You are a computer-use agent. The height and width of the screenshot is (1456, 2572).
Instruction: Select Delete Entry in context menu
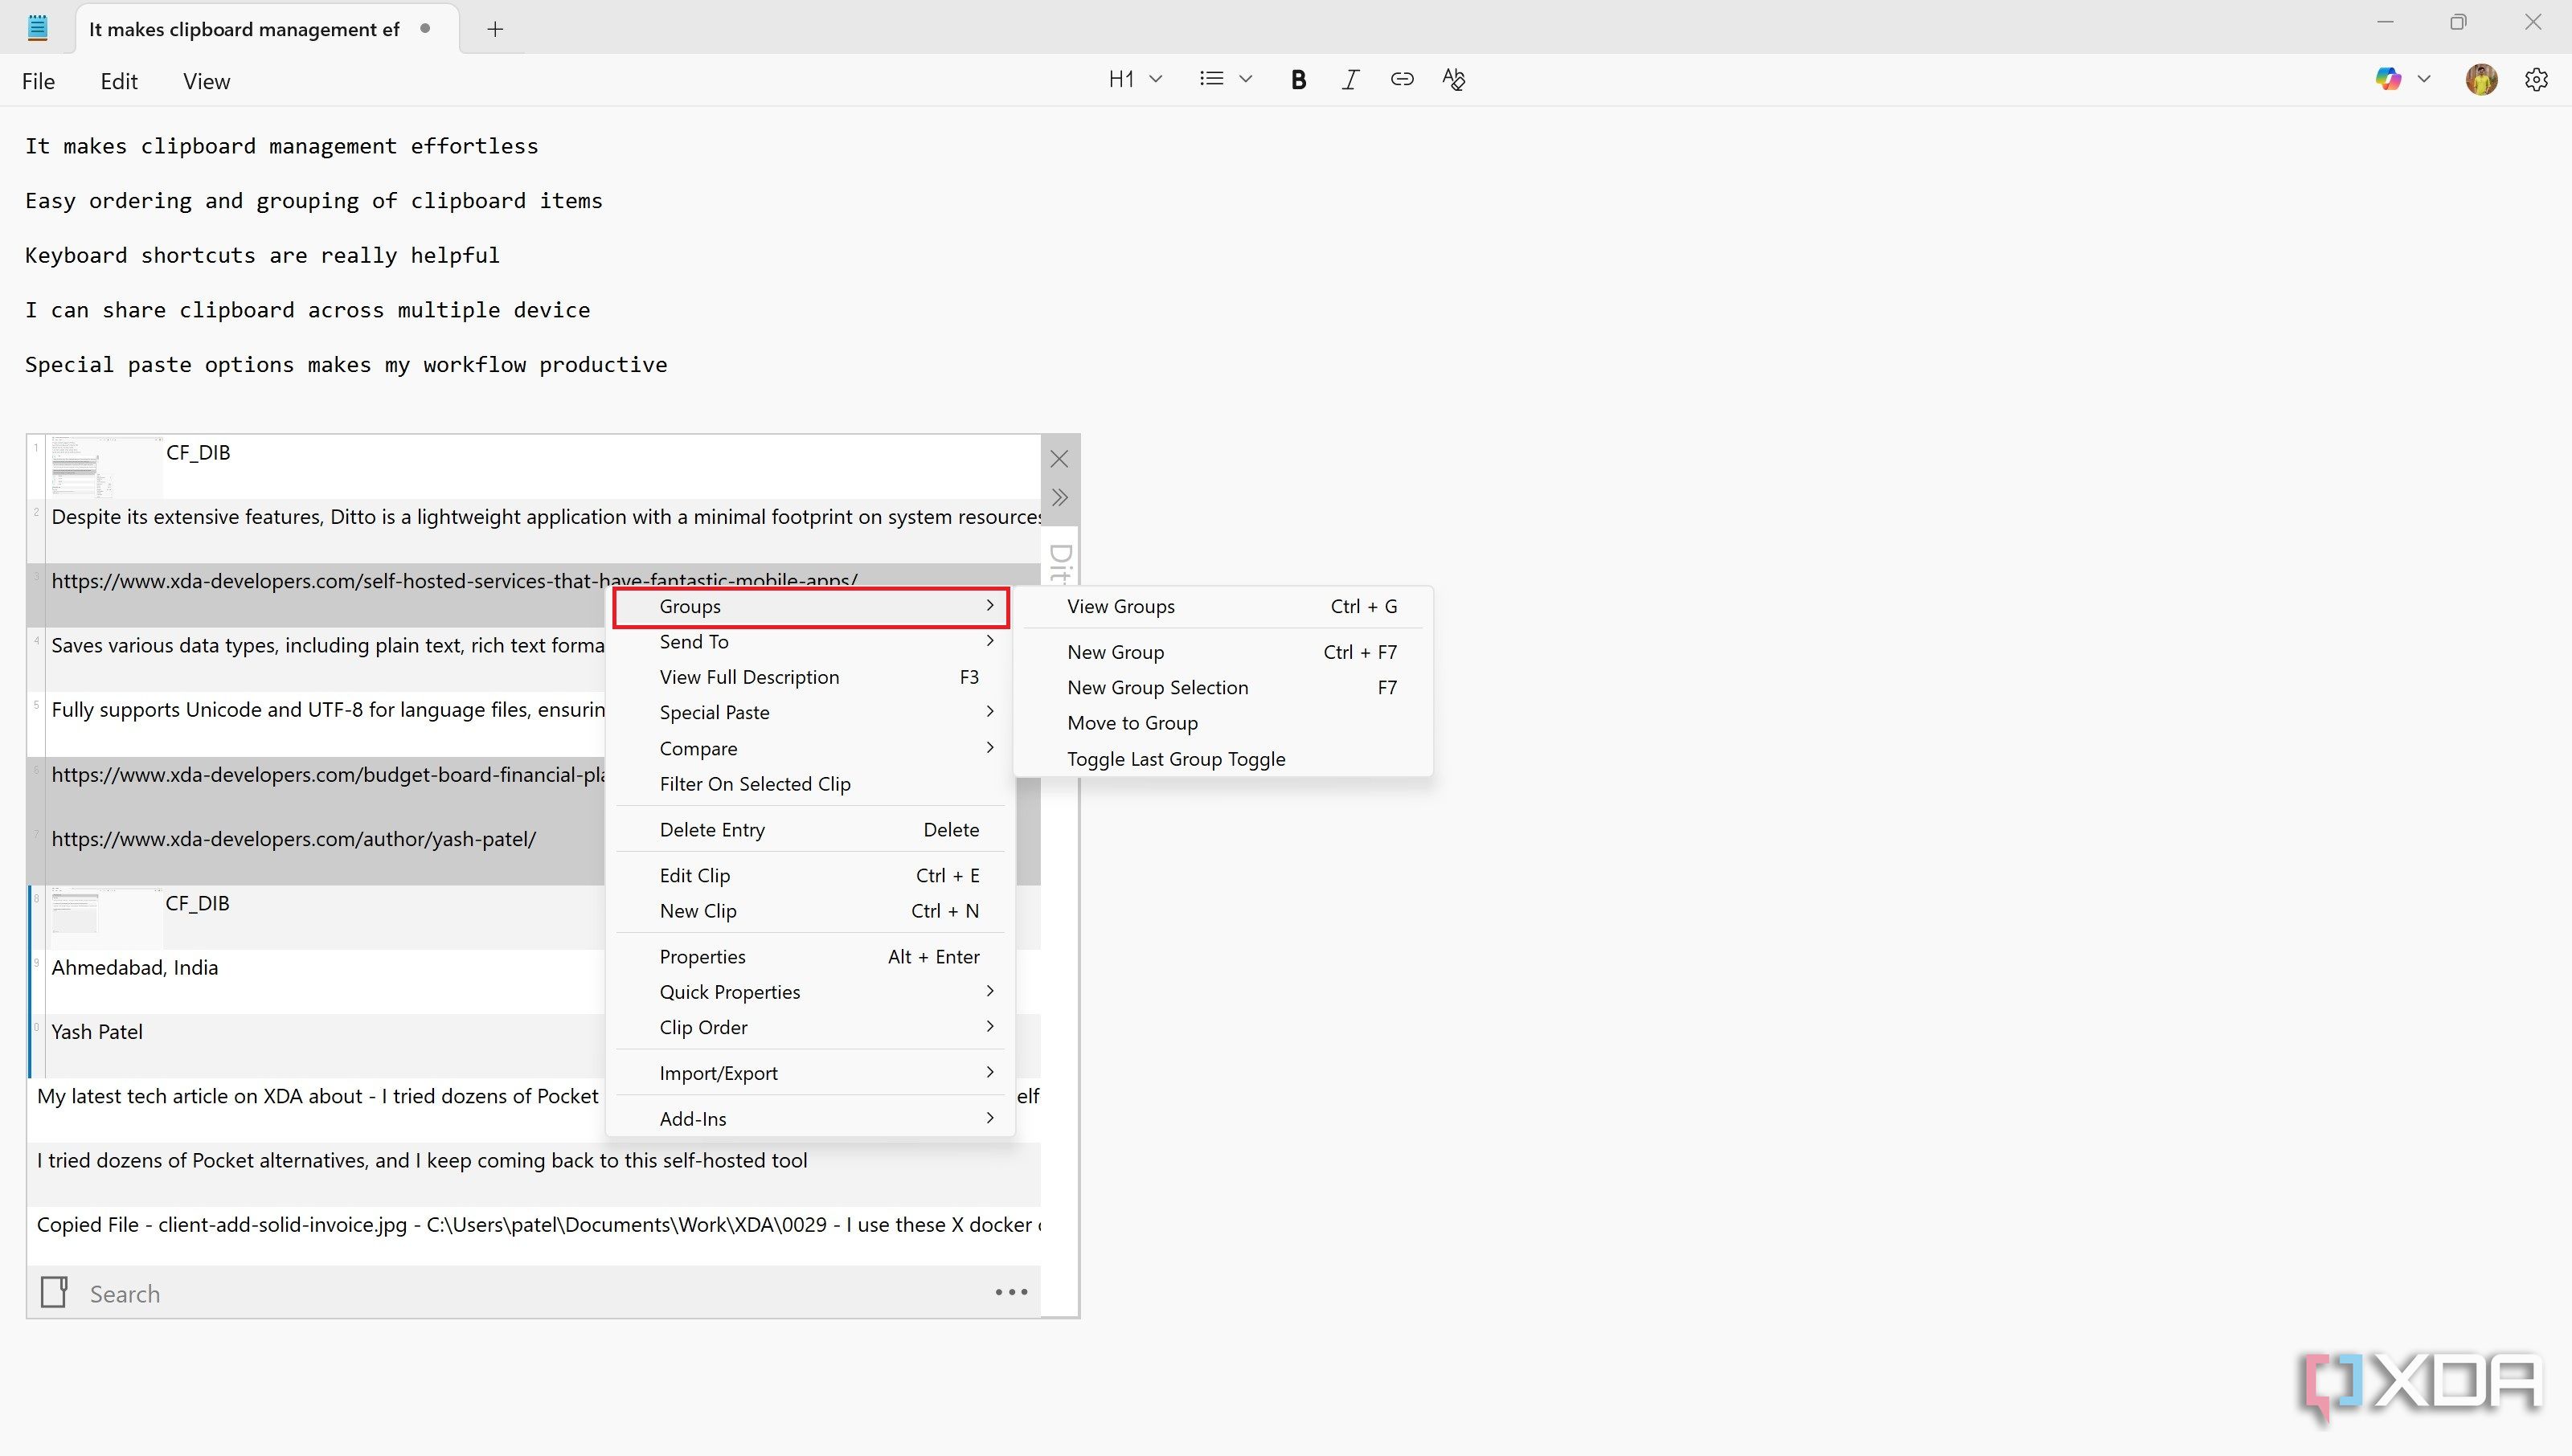click(x=810, y=830)
